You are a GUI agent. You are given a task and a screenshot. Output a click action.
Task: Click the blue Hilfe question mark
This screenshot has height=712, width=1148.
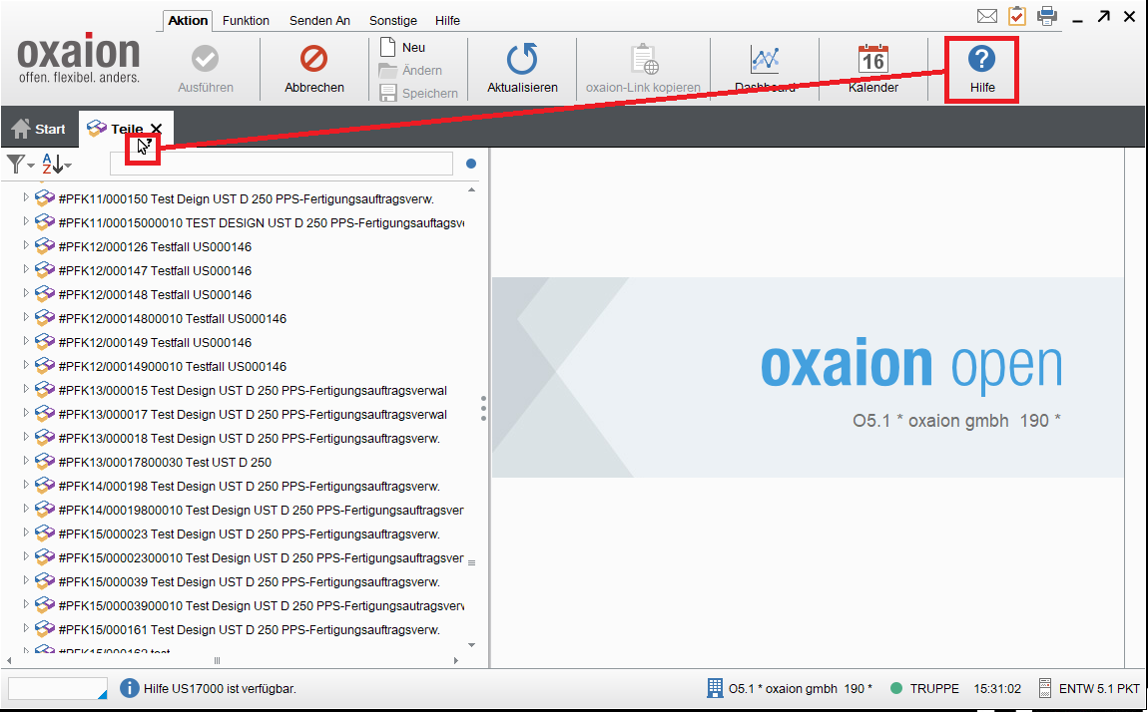[x=981, y=60]
